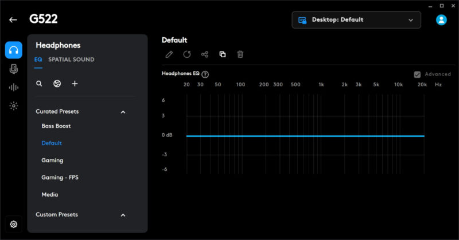
Task: Click the 100 Hz frequency label
Action: 240,85
